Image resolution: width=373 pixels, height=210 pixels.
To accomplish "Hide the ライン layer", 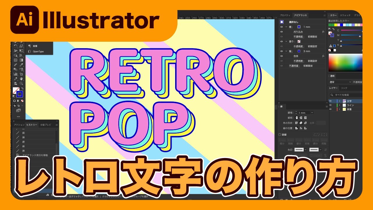I will [x=330, y=105].
